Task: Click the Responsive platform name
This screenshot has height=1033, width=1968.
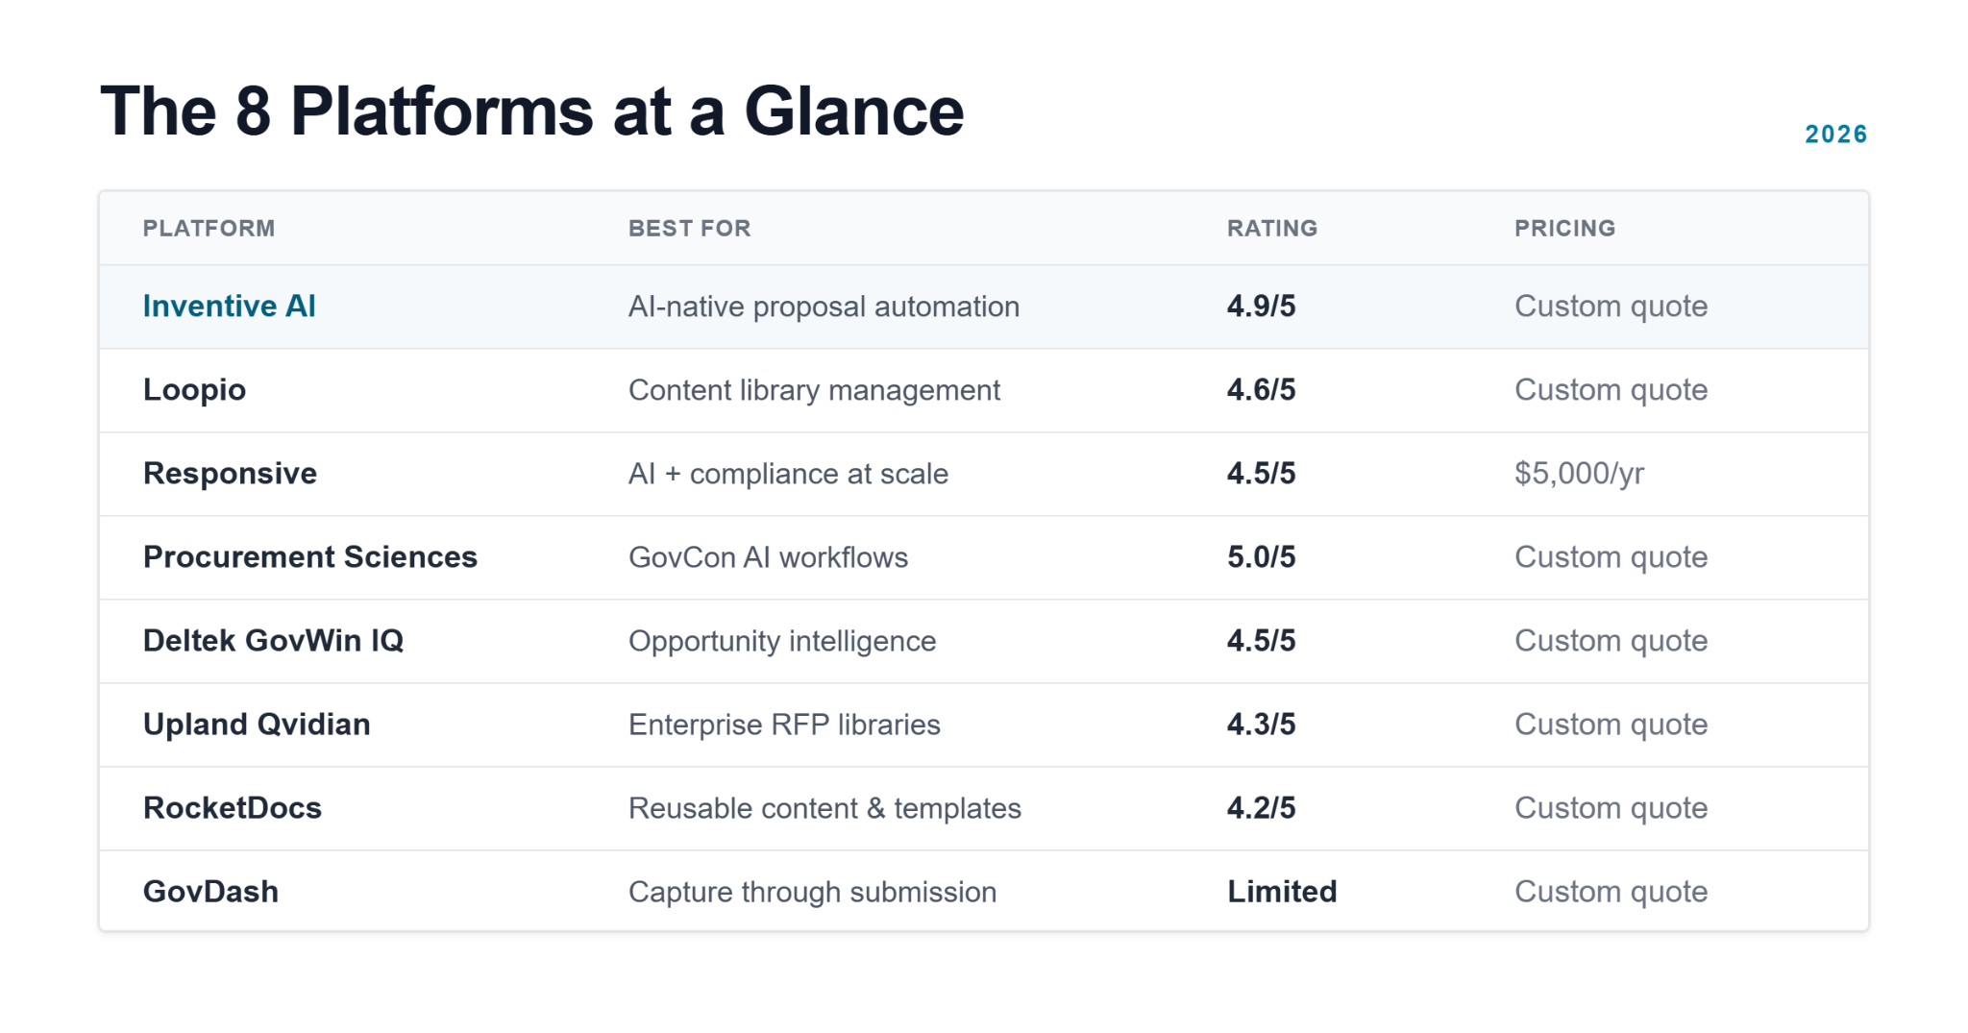Action: (230, 474)
